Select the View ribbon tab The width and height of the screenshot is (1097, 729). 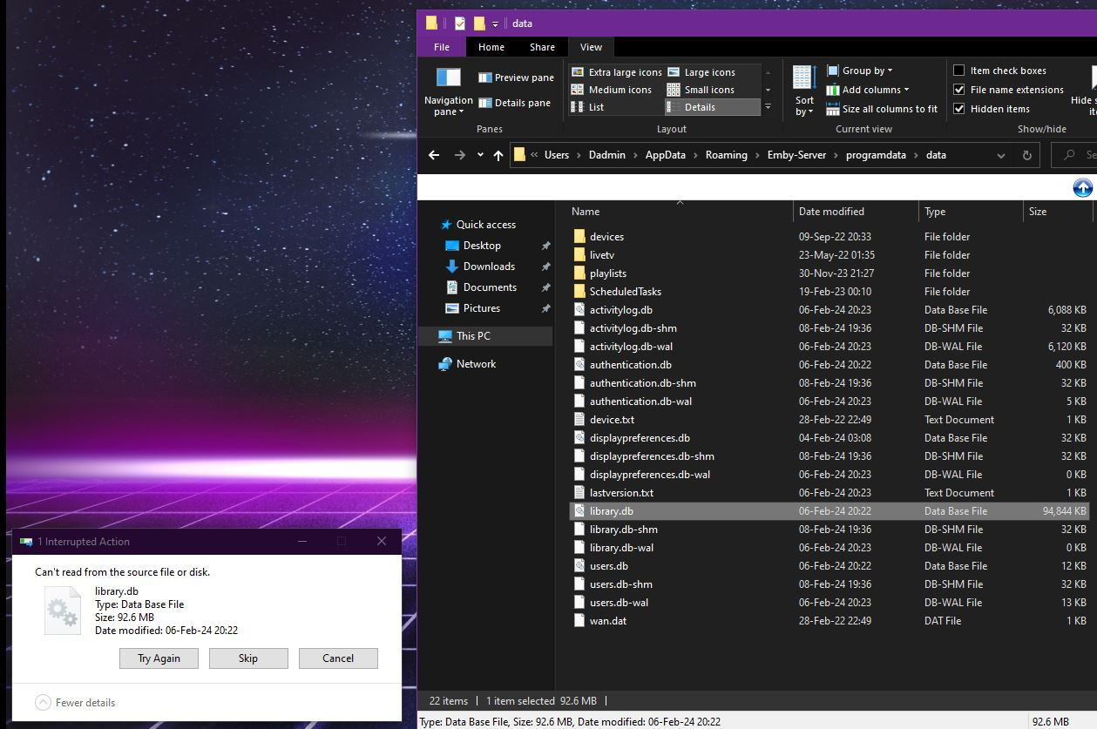point(591,47)
